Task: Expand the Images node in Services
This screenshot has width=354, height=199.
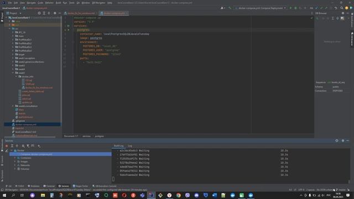Action: 15,161
